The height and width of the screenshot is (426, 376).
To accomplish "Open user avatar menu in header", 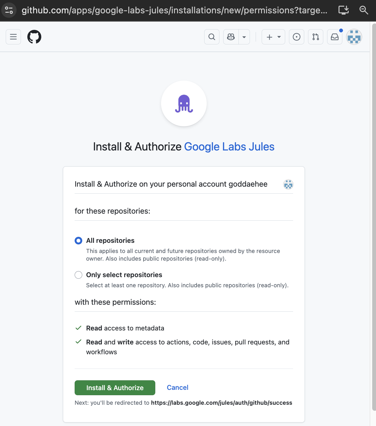I will pos(354,37).
